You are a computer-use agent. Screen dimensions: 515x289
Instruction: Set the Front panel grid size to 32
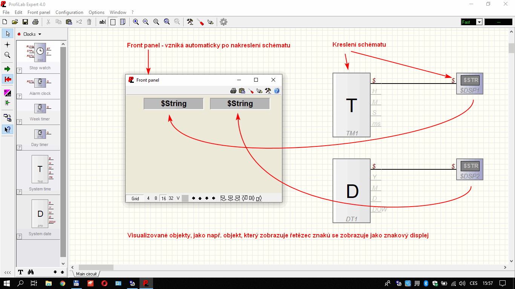(x=171, y=198)
